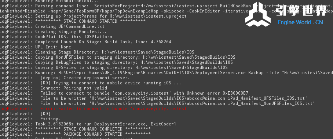Click the Copying DebugFiles log line
The width and height of the screenshot is (333, 139).
(116, 62)
